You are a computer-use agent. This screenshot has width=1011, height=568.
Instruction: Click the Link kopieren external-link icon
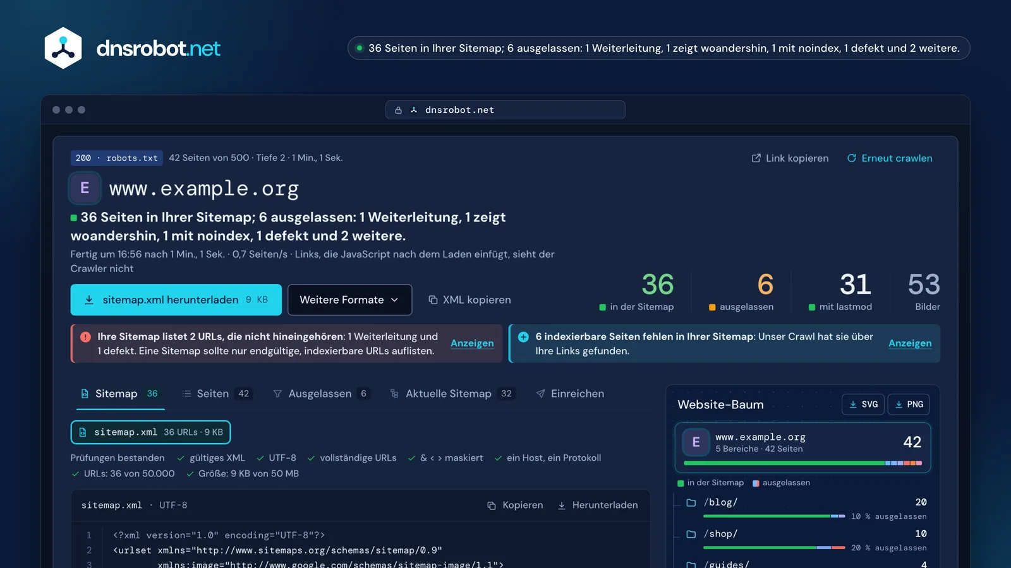pyautogui.click(x=756, y=158)
